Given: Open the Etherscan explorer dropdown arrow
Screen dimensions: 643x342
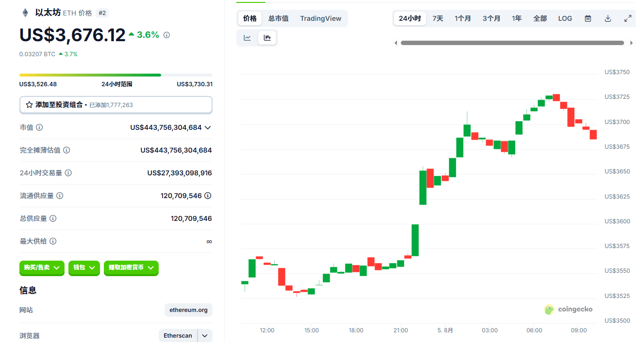Looking at the screenshot, I should (x=205, y=336).
